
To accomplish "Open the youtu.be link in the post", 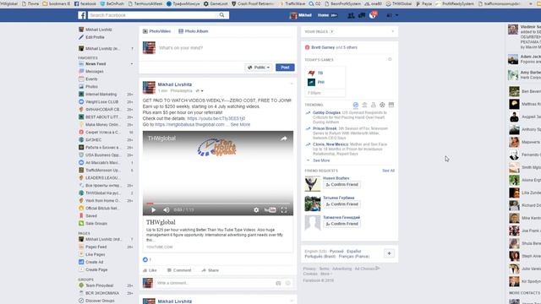I will click(216, 118).
